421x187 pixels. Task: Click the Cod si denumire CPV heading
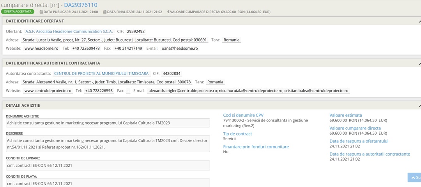coord(243,115)
